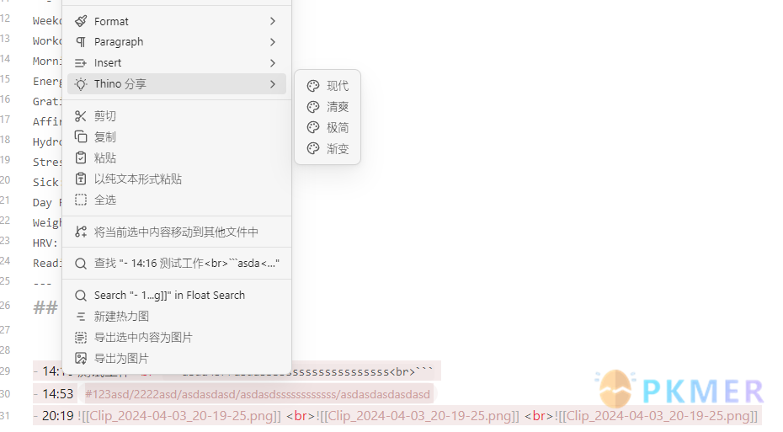783x432 pixels.
Task: Click the 20:19 timestamp in editor
Action: 58,415
